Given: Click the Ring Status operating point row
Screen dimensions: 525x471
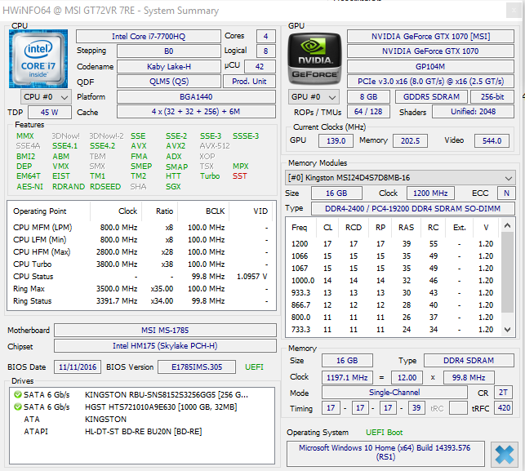Looking at the screenshot, I should coord(141,301).
